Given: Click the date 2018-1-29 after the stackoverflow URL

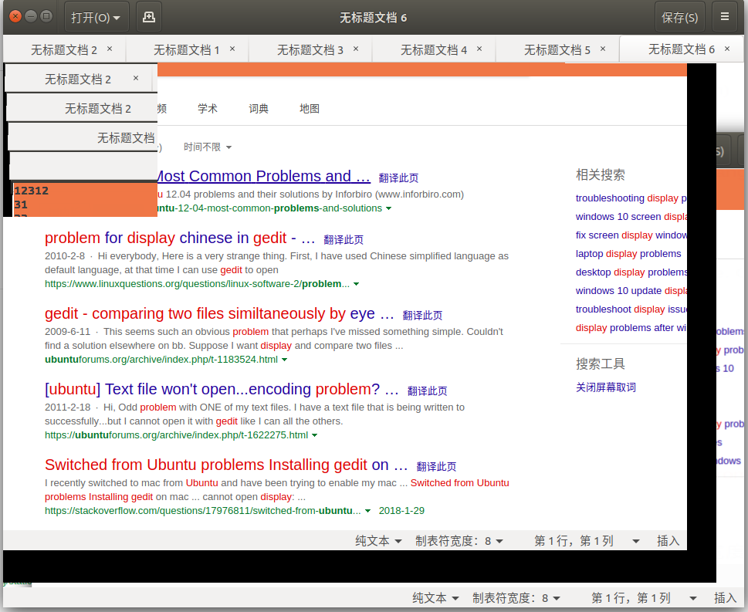Looking at the screenshot, I should tap(401, 511).
